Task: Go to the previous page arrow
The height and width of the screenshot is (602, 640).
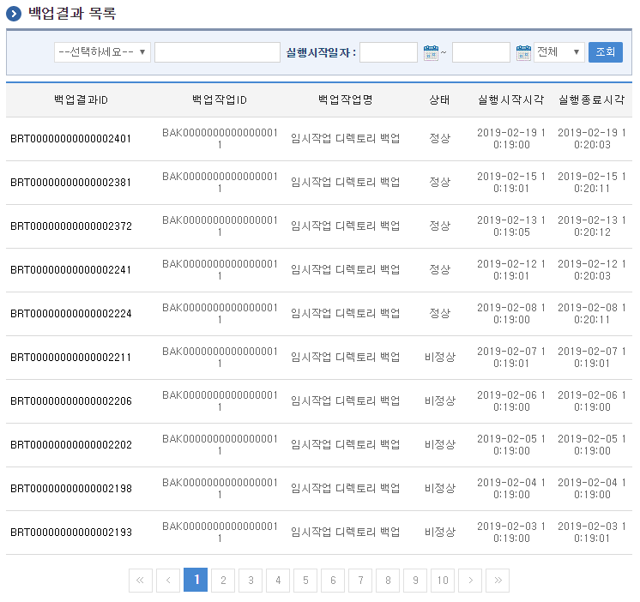Action: 168,581
